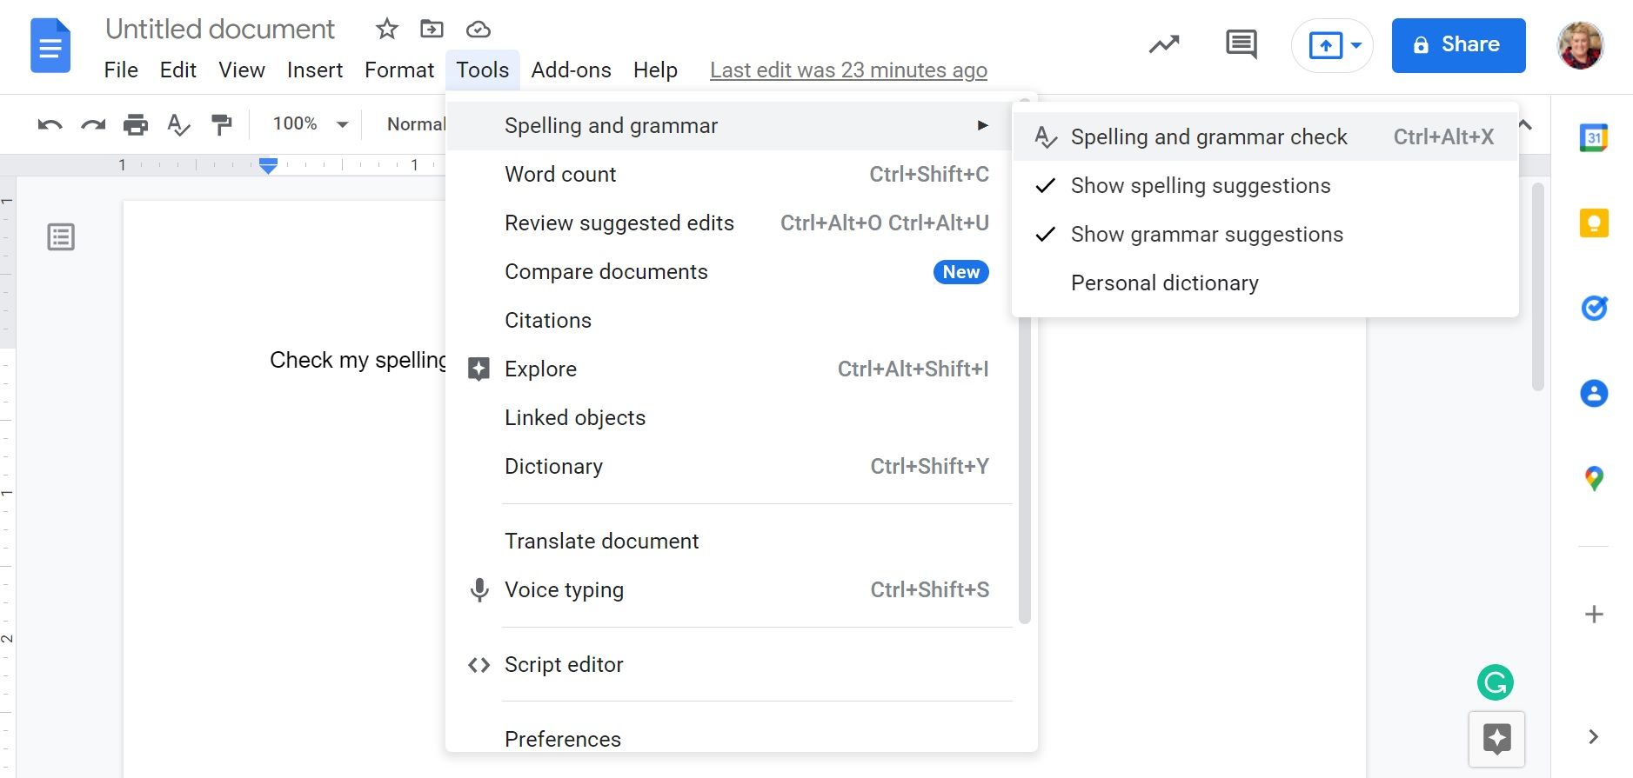Click the Get add-ons plus icon

[1594, 615]
